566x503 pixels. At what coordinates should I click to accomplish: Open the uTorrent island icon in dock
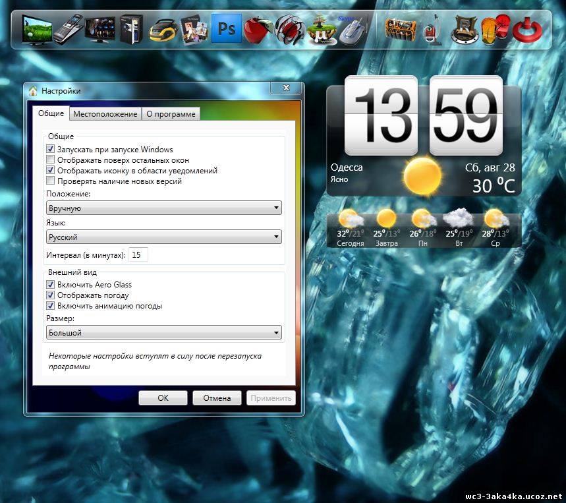tap(320, 30)
